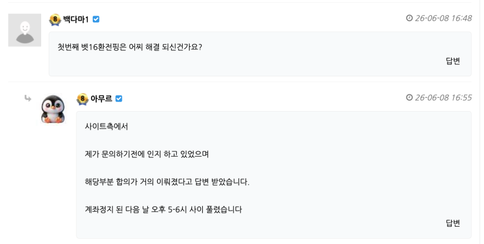Screen dimensions: 484x244
Task: Open the 백다마1 username profile link
Action: [x=76, y=20]
